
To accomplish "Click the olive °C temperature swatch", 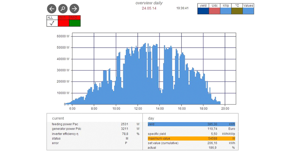I will click(x=237, y=11).
